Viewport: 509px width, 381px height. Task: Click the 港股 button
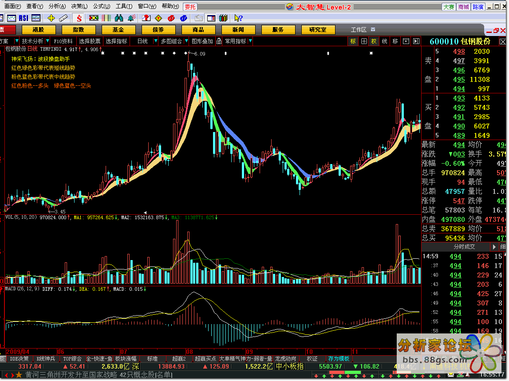38,30
